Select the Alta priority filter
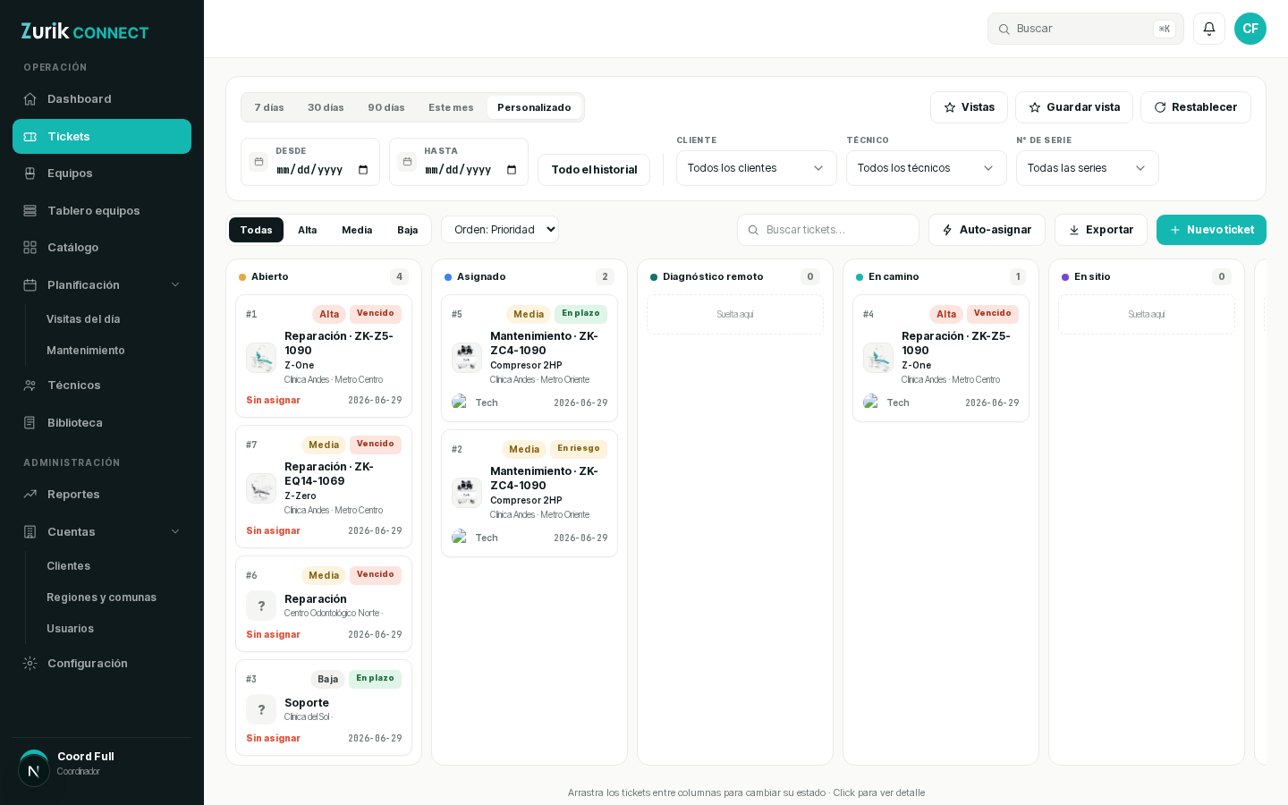The height and width of the screenshot is (805, 1288). point(307,230)
